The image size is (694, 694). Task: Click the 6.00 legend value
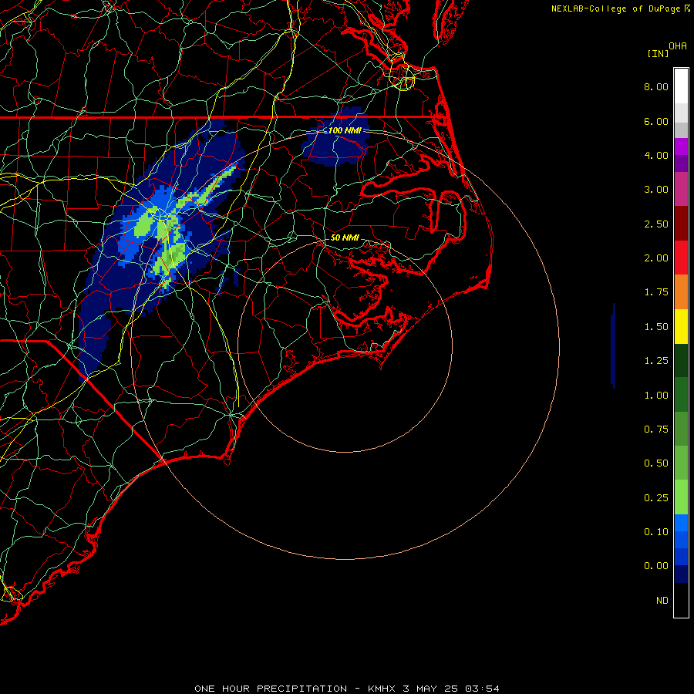(x=656, y=121)
